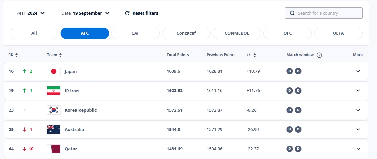Sort by +/- column arrows

pyautogui.click(x=255, y=55)
